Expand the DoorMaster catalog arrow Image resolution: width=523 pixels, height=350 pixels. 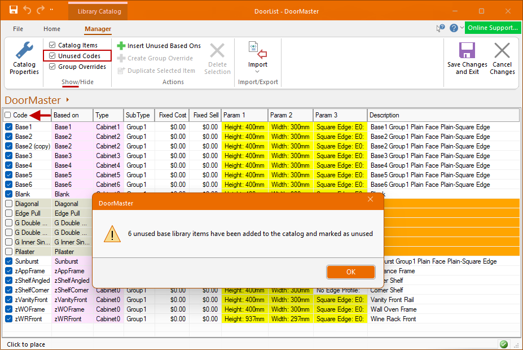(68, 100)
